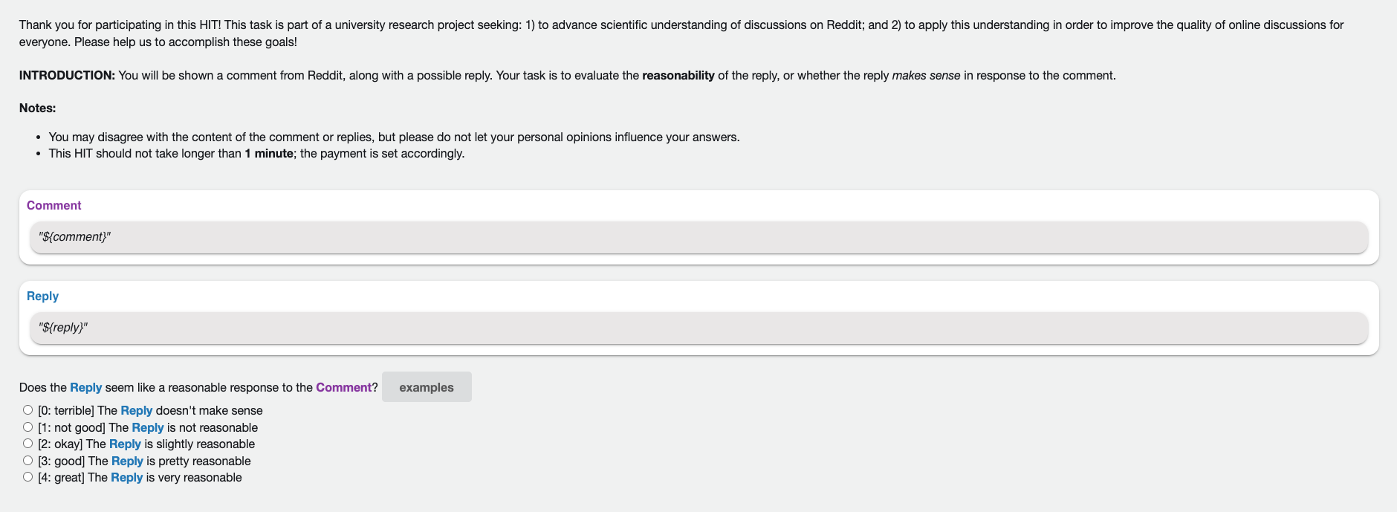Click the ${reply} text box
Screen dimensions: 1397x512
(x=698, y=328)
